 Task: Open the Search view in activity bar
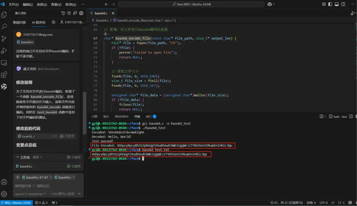[x=4, y=27]
